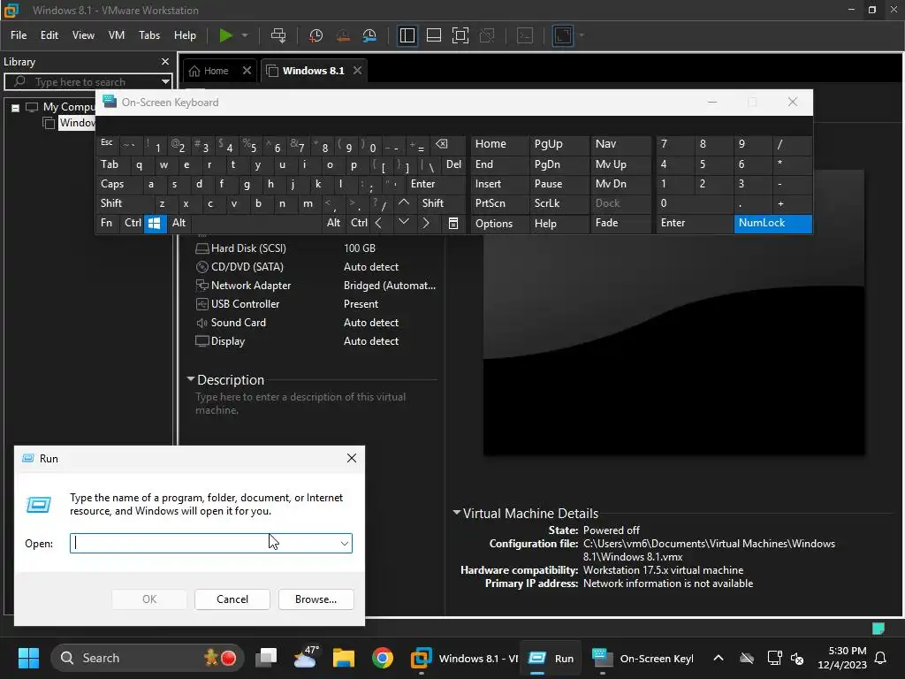Viewport: 905px width, 679px height.
Task: Show hidden system tray icons chevron
Action: [x=718, y=658]
